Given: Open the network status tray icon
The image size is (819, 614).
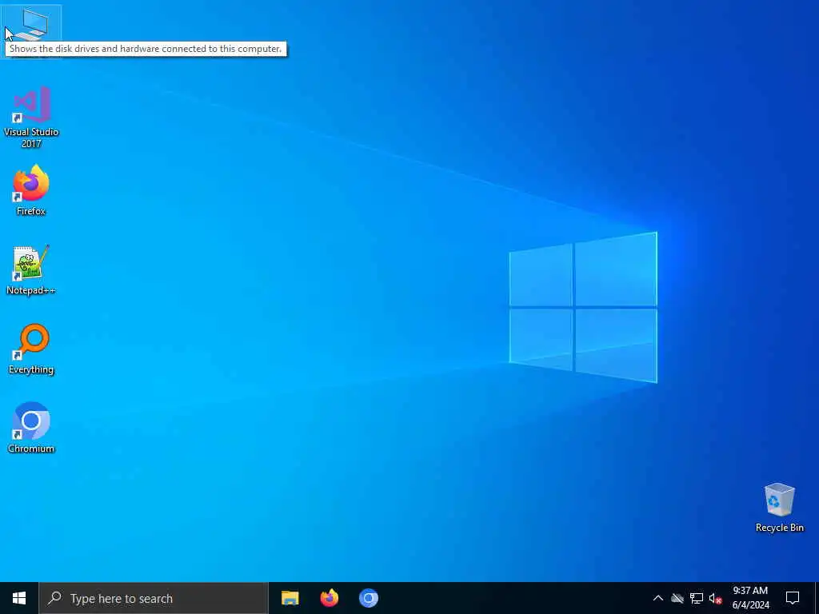Looking at the screenshot, I should click(697, 598).
